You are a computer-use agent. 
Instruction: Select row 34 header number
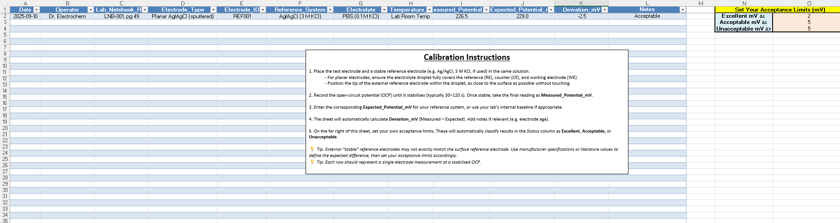pos(5,215)
